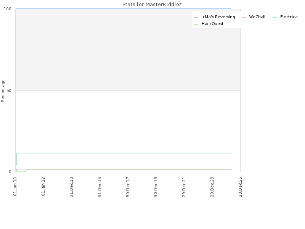Click the 01.Jan.10 date label
This screenshot has width=305, height=229.
(x=15, y=186)
